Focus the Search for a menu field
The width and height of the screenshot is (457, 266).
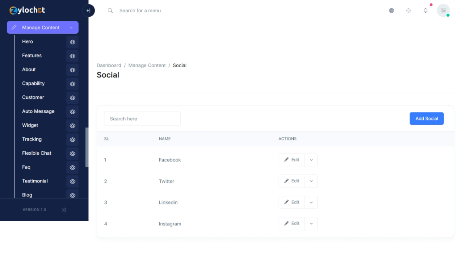coord(140,11)
